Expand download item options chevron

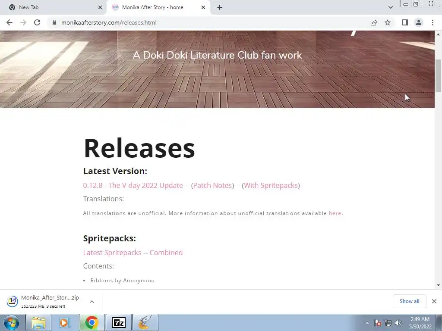click(92, 302)
